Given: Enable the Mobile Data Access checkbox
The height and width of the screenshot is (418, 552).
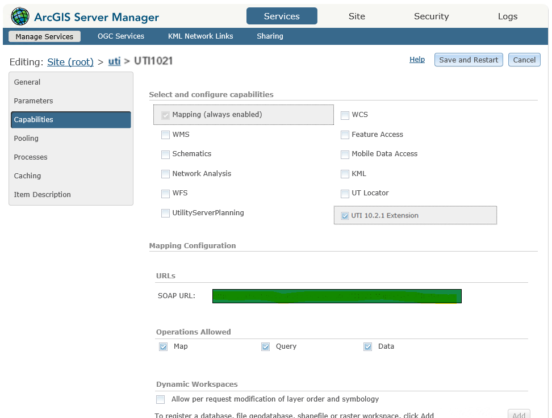Looking at the screenshot, I should click(345, 154).
